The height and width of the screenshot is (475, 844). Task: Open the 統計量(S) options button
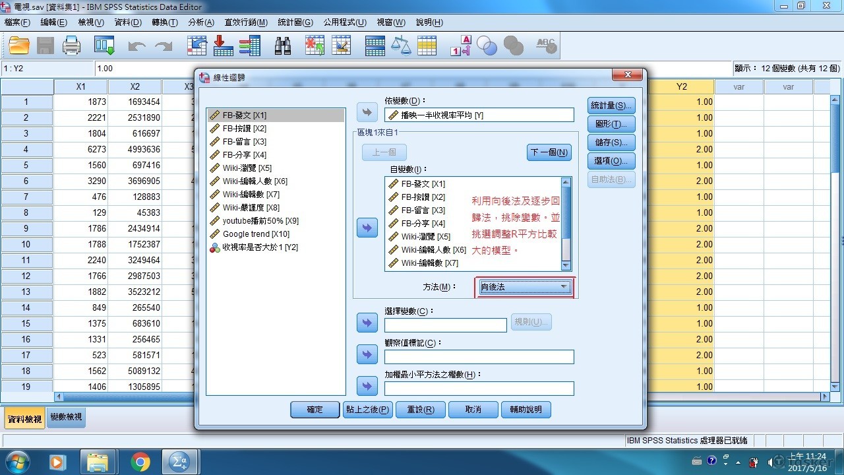coord(611,106)
